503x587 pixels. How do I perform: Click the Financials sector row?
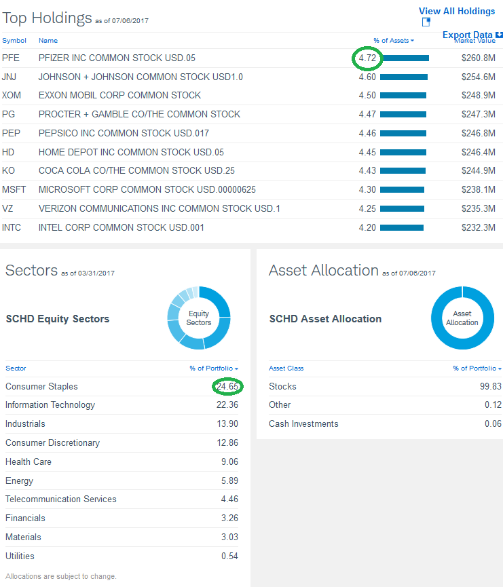point(122,518)
